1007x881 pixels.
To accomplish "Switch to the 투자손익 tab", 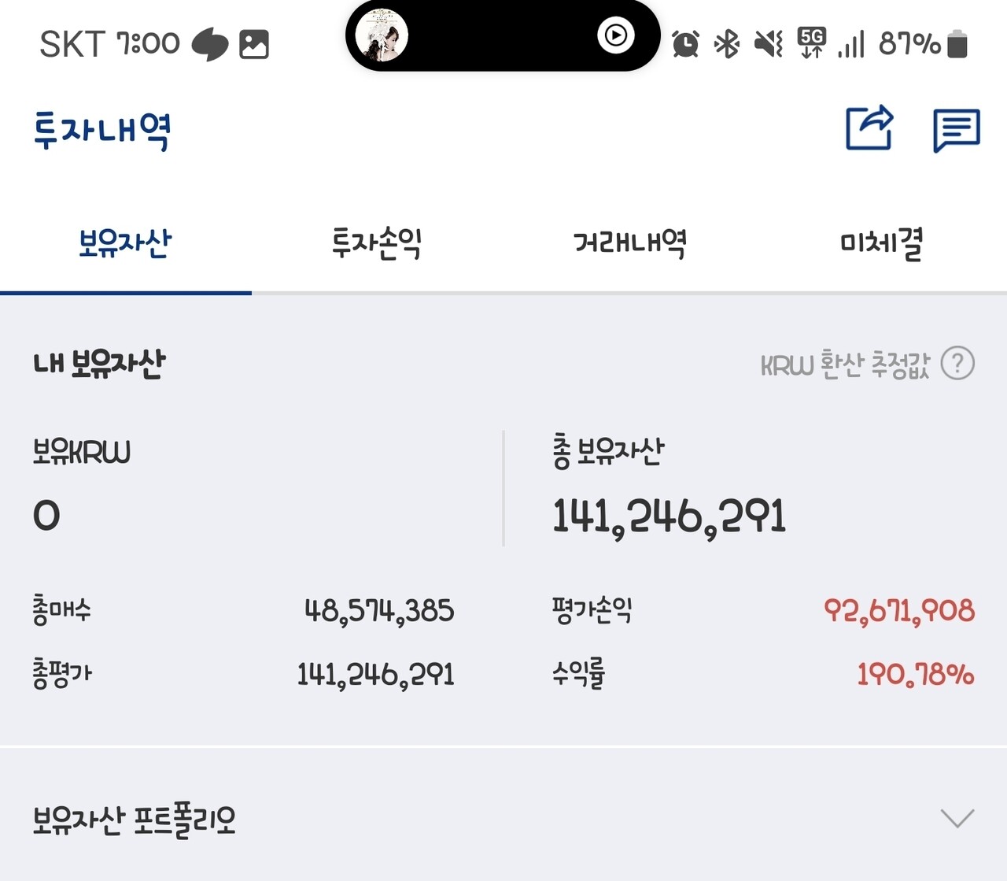I will [x=378, y=244].
